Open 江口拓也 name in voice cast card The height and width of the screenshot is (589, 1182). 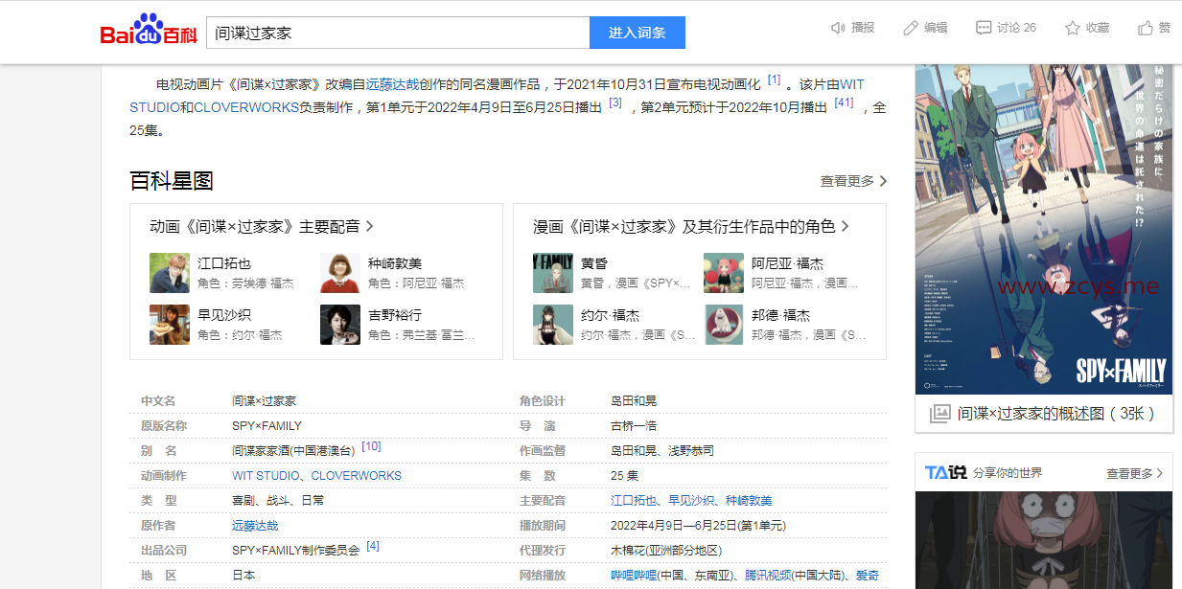[x=224, y=263]
